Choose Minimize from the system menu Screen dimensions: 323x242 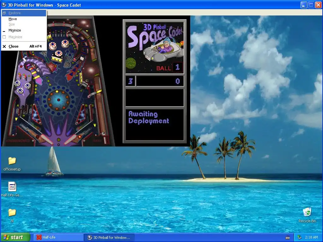(24, 30)
